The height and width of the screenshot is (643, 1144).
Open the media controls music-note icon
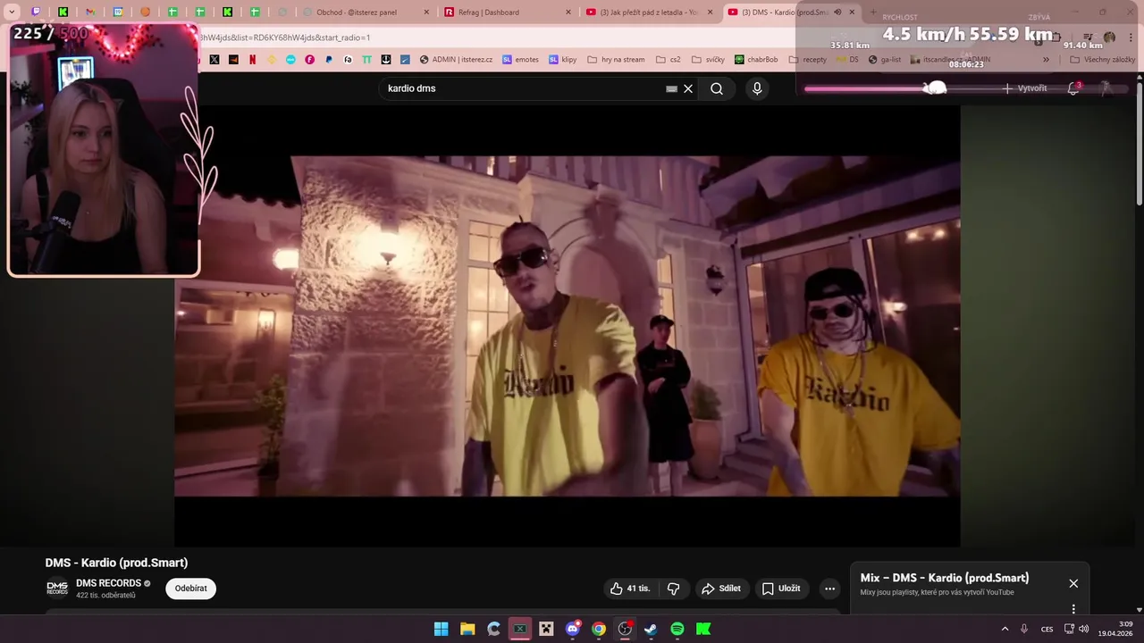(x=1088, y=38)
